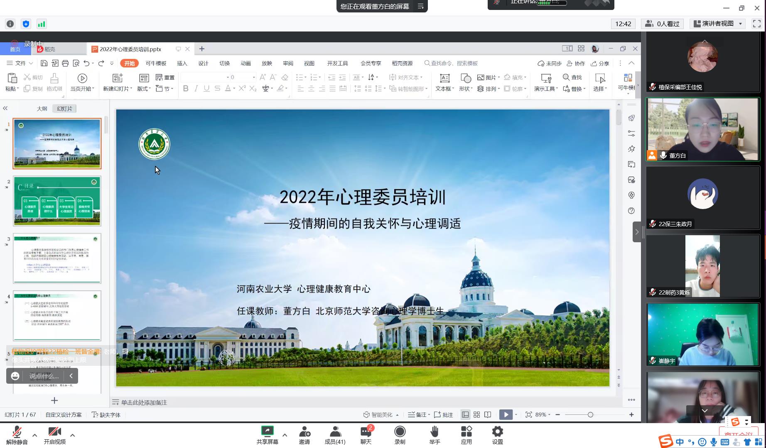Click the zoom slider in the status bar
766x448 pixels.
pyautogui.click(x=590, y=414)
